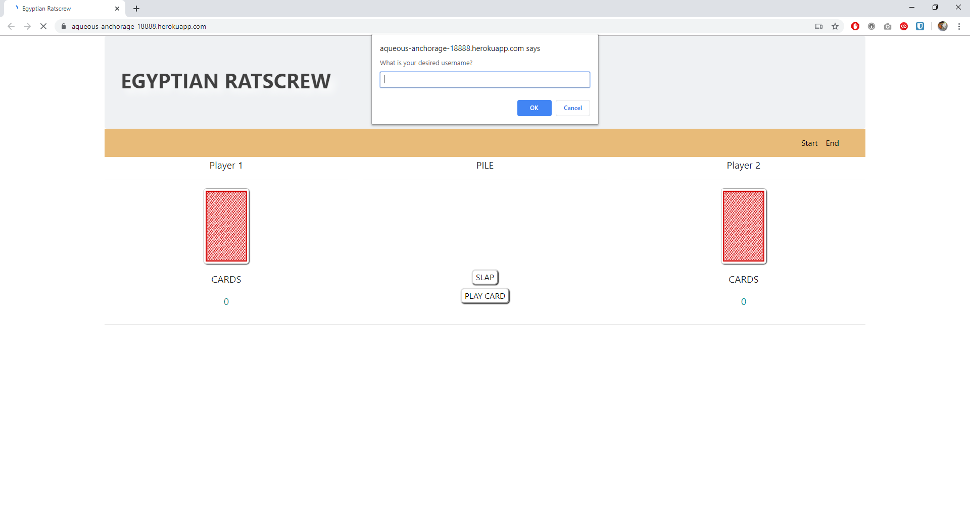Image resolution: width=970 pixels, height=525 pixels.
Task: Focus the desired username text field
Action: (484, 80)
